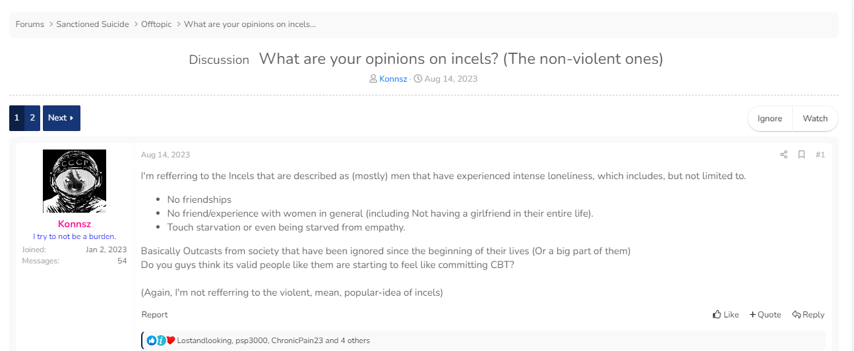Select page 1 in pagination

(17, 118)
